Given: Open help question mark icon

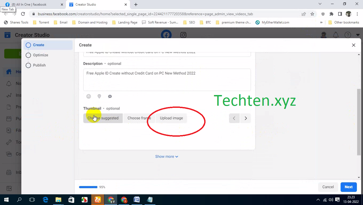Looking at the screenshot, I should pos(348,35).
